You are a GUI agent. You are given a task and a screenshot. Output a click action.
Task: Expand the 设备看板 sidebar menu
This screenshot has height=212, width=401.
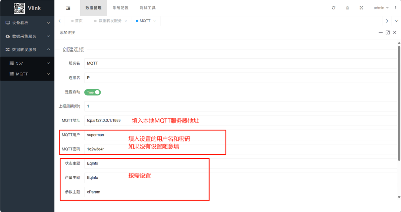click(x=27, y=23)
